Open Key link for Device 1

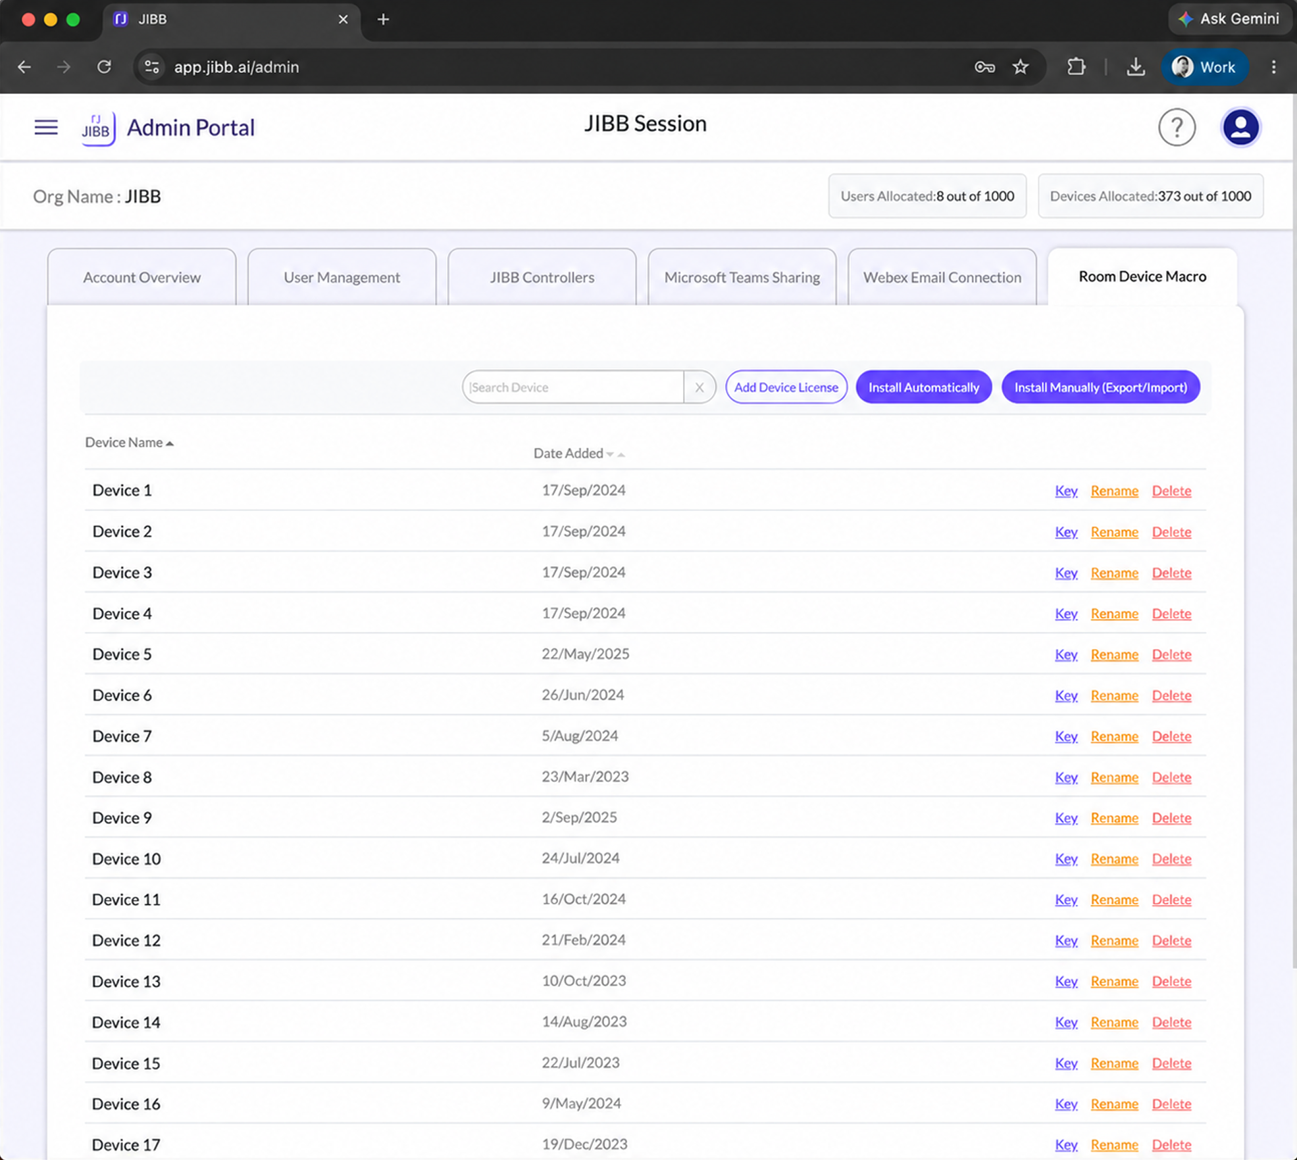coord(1066,491)
